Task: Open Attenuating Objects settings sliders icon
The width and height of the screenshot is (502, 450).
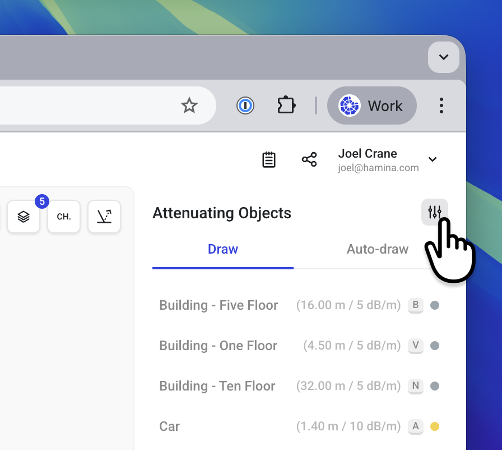Action: [434, 212]
